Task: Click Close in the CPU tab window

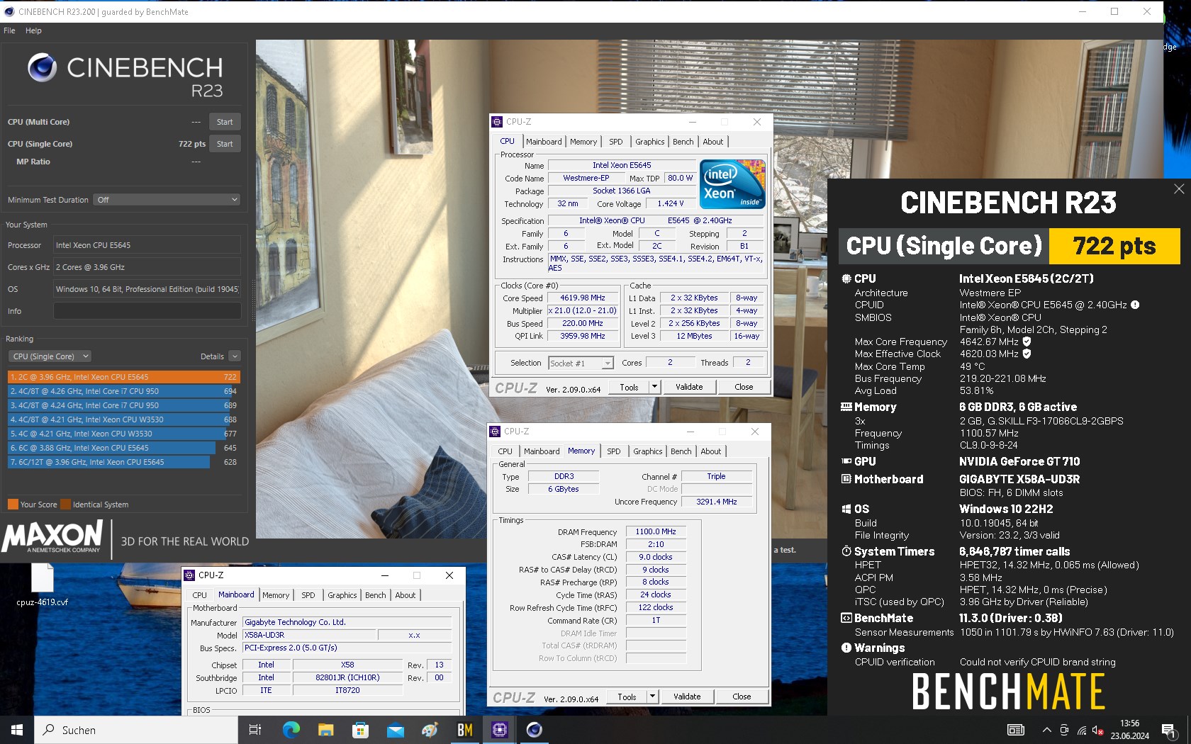Action: (744, 387)
